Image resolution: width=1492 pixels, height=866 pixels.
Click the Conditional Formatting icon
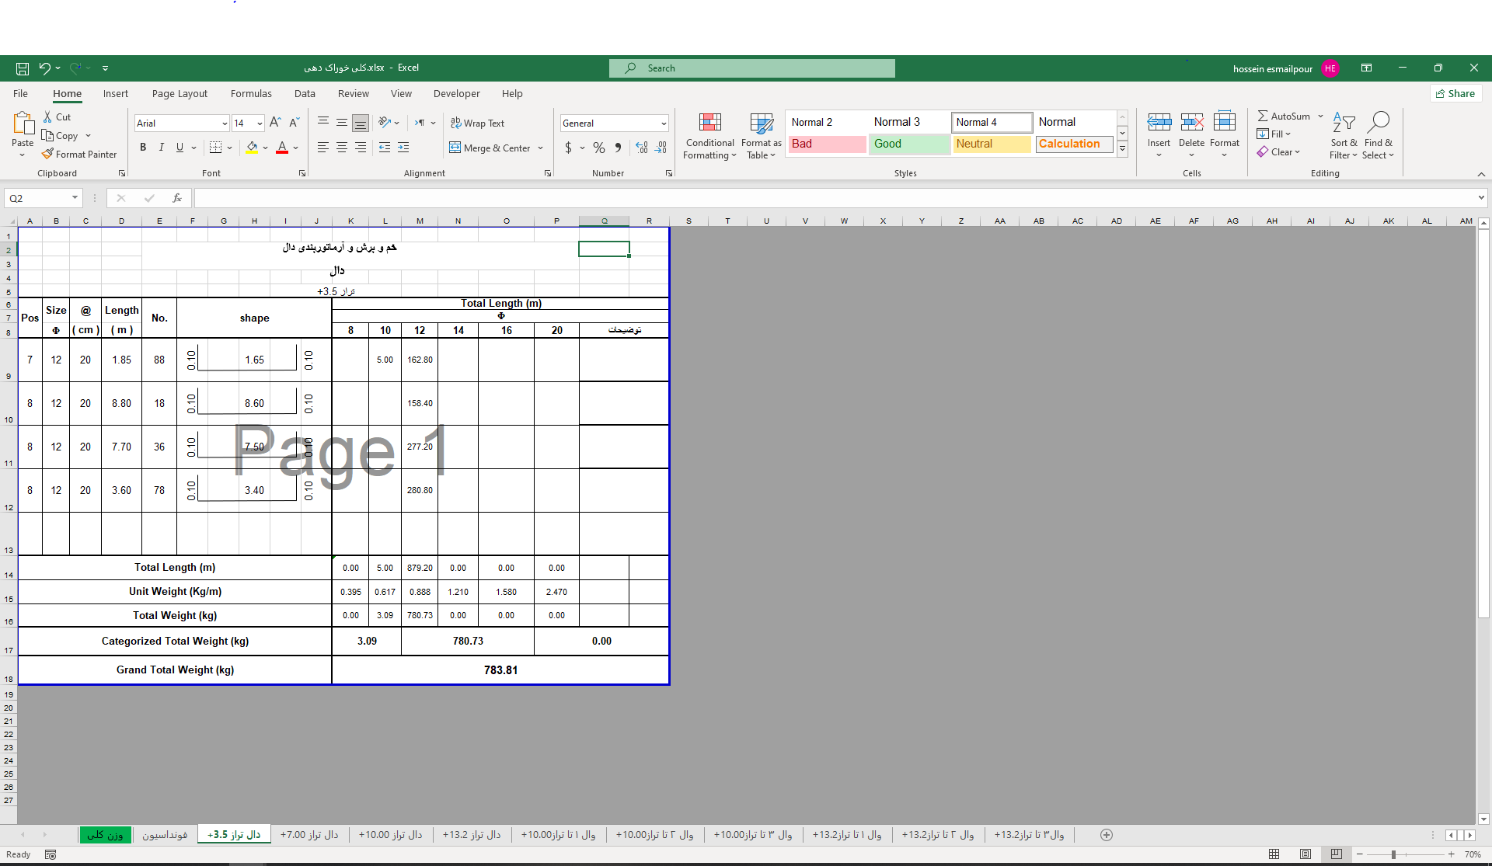(709, 123)
